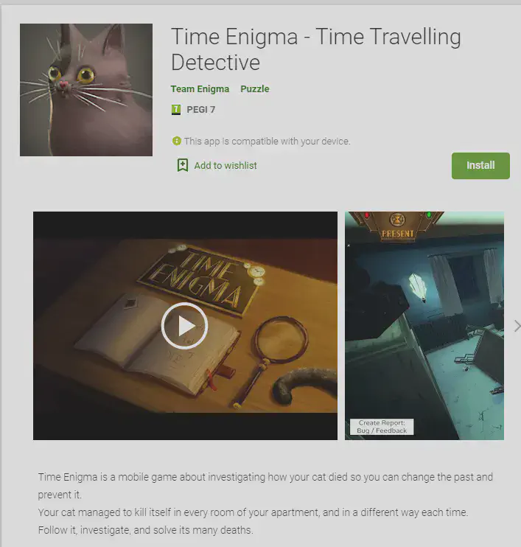Screen dimensions: 521x547
Task: Click the PEGI 7 rating label
Action: pyautogui.click(x=201, y=110)
